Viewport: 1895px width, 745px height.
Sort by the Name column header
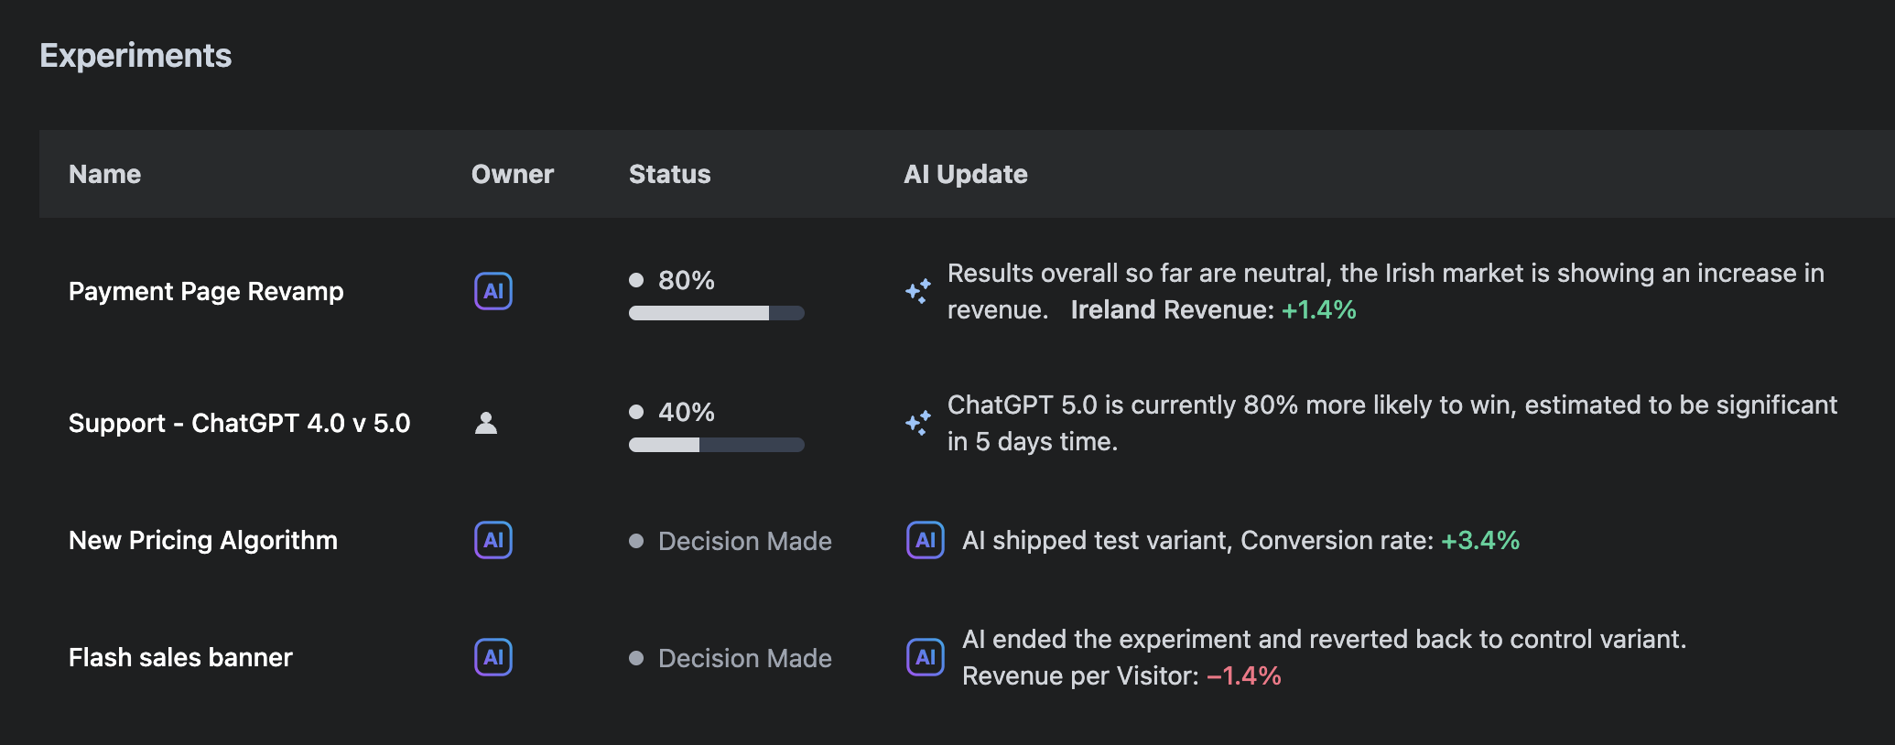(x=104, y=174)
